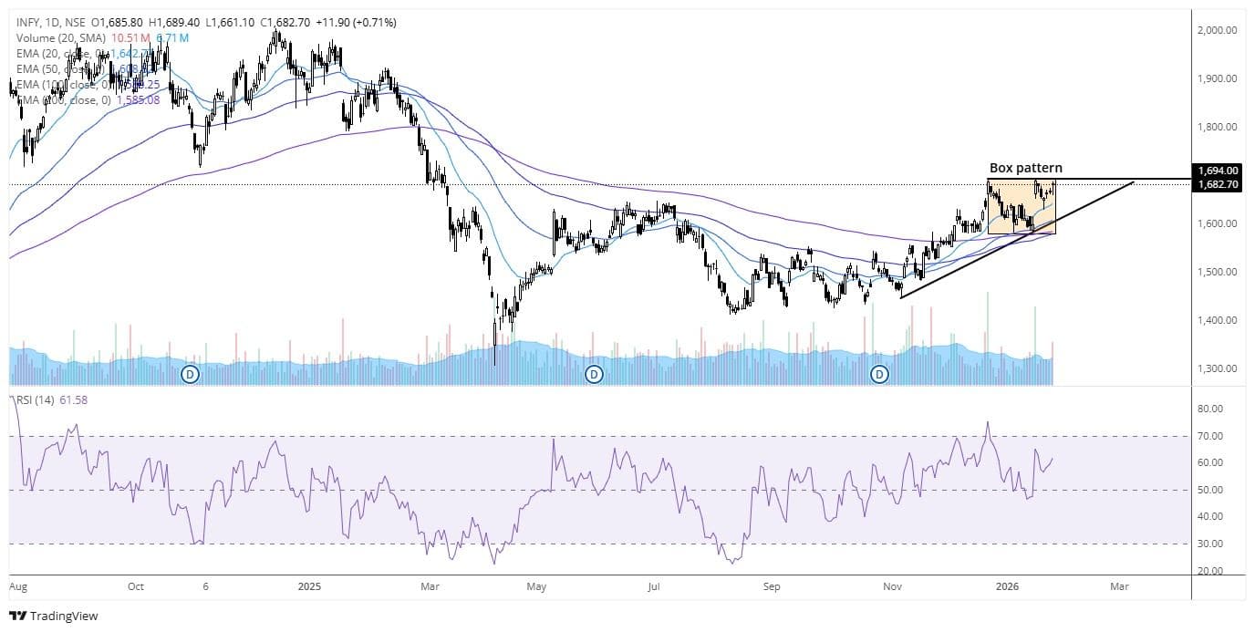This screenshot has width=1255, height=632.
Task: Click the Jul label on time axis
Action: coord(653,587)
